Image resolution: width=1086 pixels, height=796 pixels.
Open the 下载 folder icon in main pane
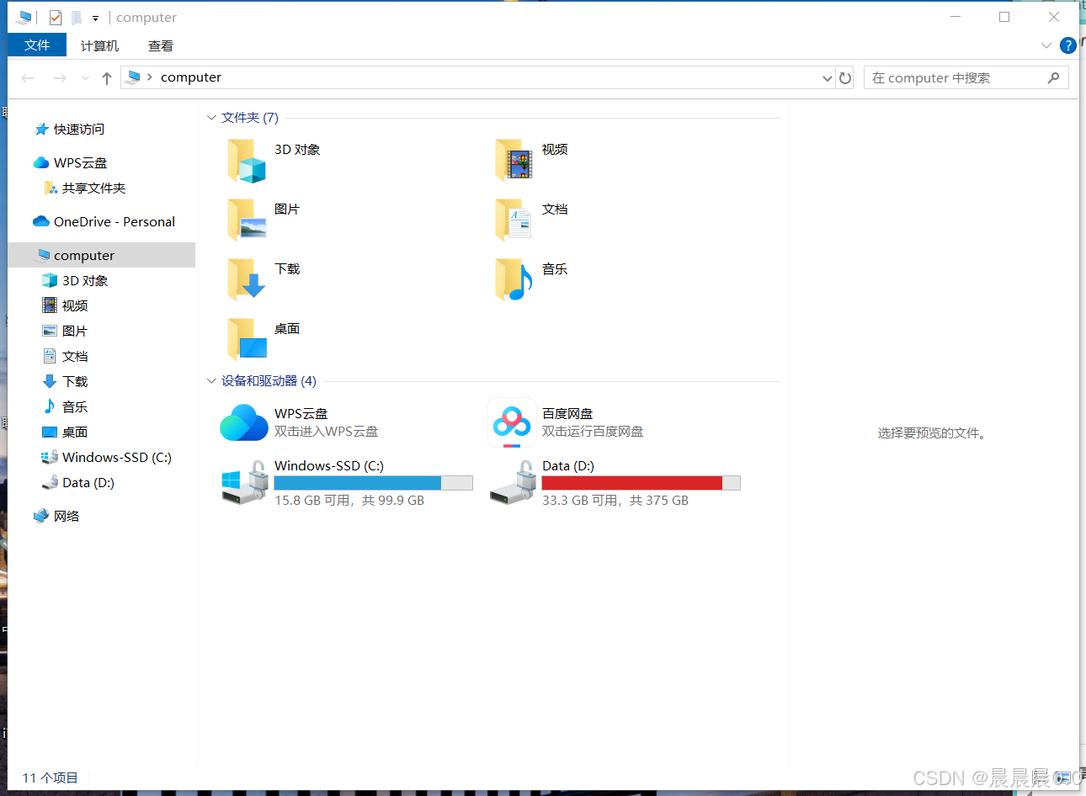(x=246, y=280)
